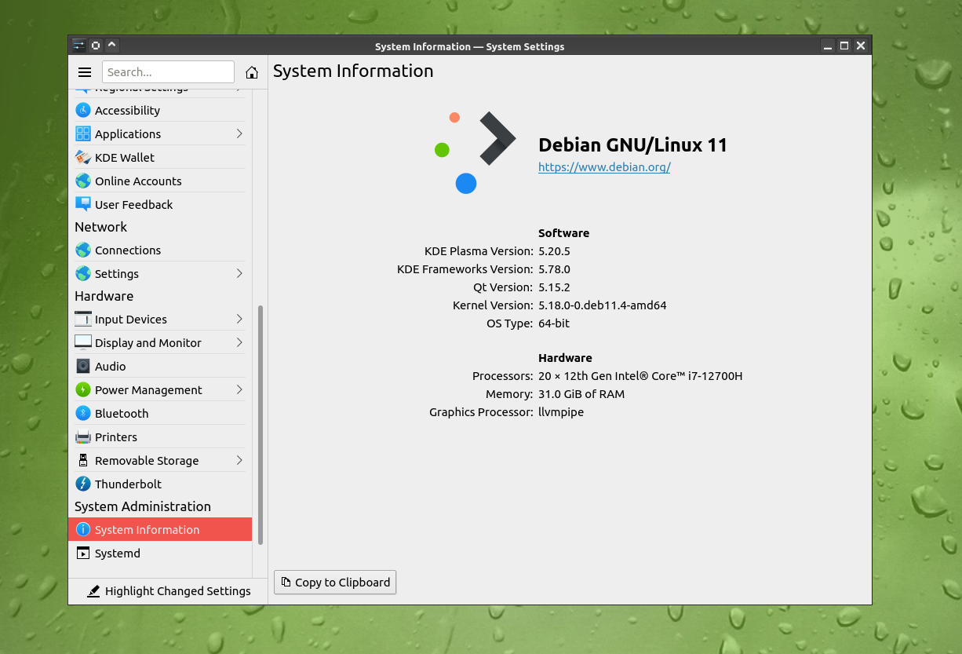
Task: Click the System Information info icon
Action: (x=83, y=529)
